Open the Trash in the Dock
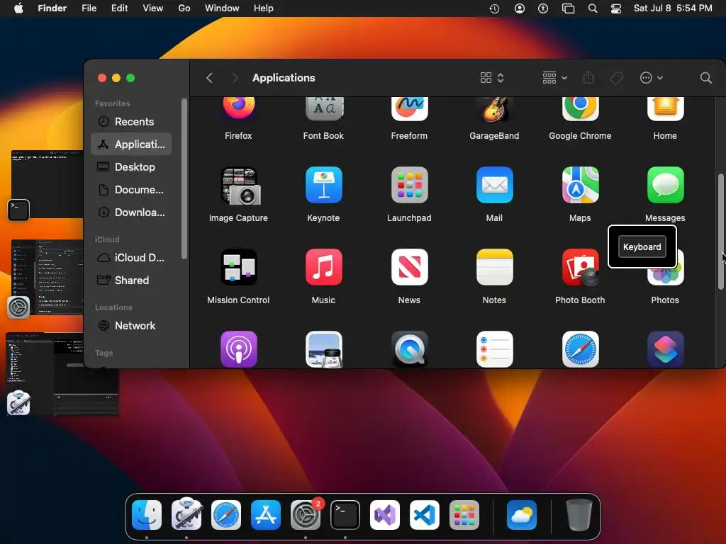The image size is (726, 544). (579, 515)
